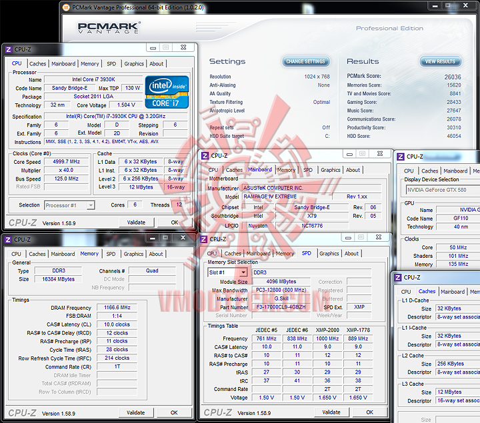Click OK in the CPU window
Viewport: 480px width, 423px height.
pyautogui.click(x=175, y=222)
